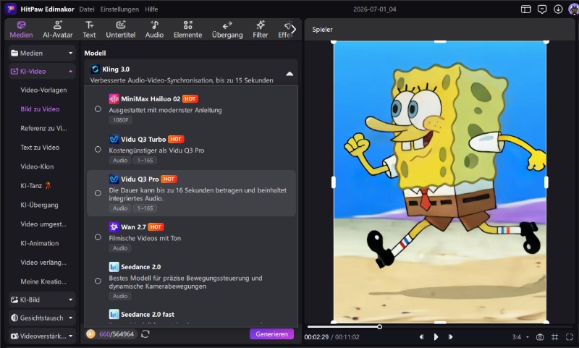Open Video-Klon in the sidebar

point(37,167)
